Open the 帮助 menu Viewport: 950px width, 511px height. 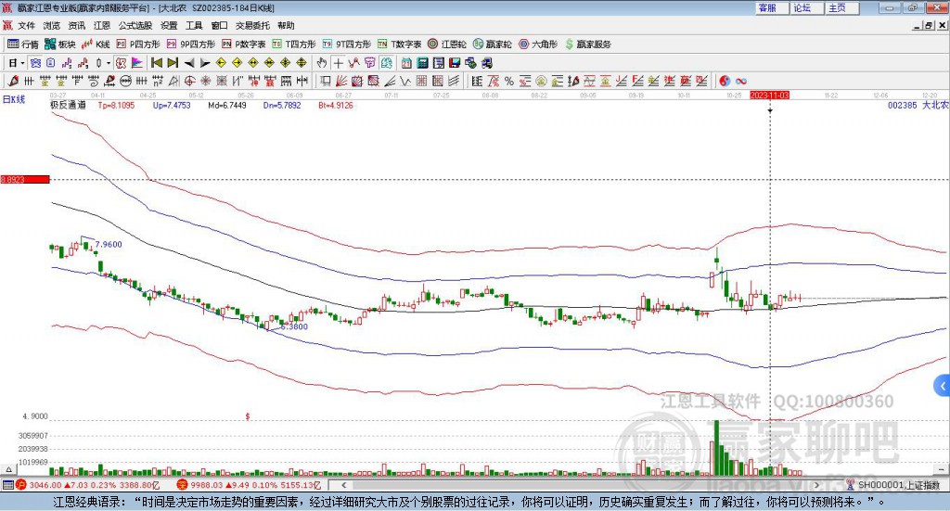pyautogui.click(x=286, y=25)
